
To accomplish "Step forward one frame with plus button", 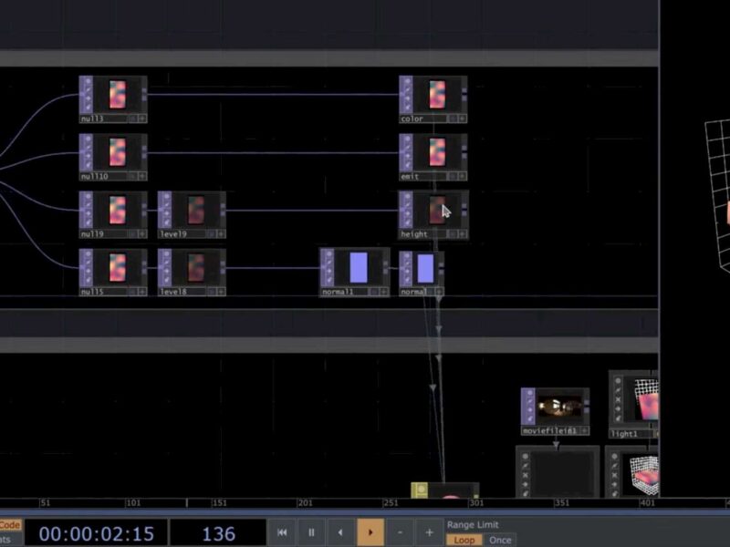I will (429, 532).
